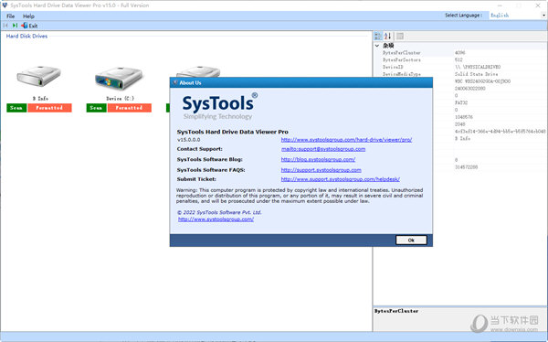Click the SysTools logo in About dialog
Image resolution: width=548 pixels, height=342 pixels.
coord(220,106)
